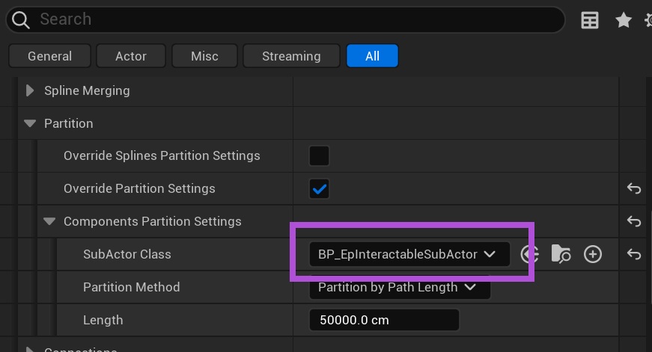Reset Components Partition Settings to default

coord(634,222)
